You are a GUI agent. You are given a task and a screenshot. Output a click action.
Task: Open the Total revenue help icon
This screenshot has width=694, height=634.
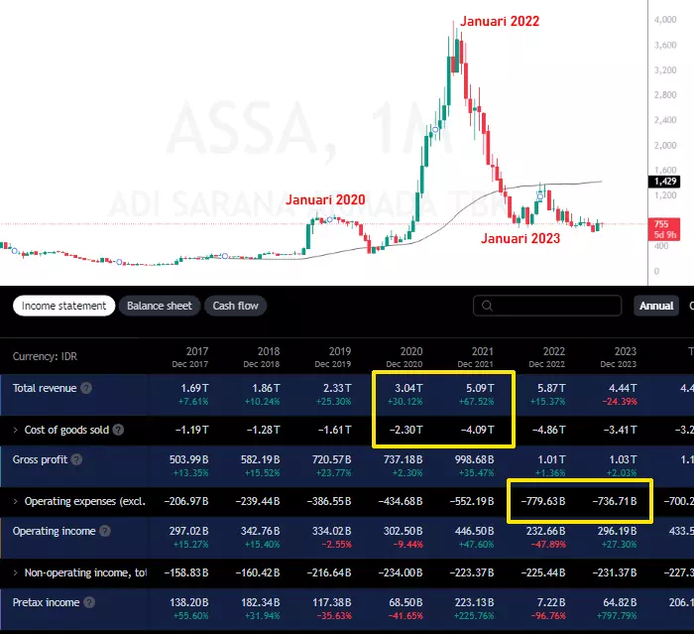pos(86,388)
